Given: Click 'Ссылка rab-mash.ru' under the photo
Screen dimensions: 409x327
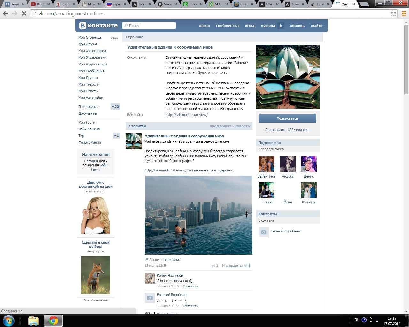Looking at the screenshot, I should [163, 260].
